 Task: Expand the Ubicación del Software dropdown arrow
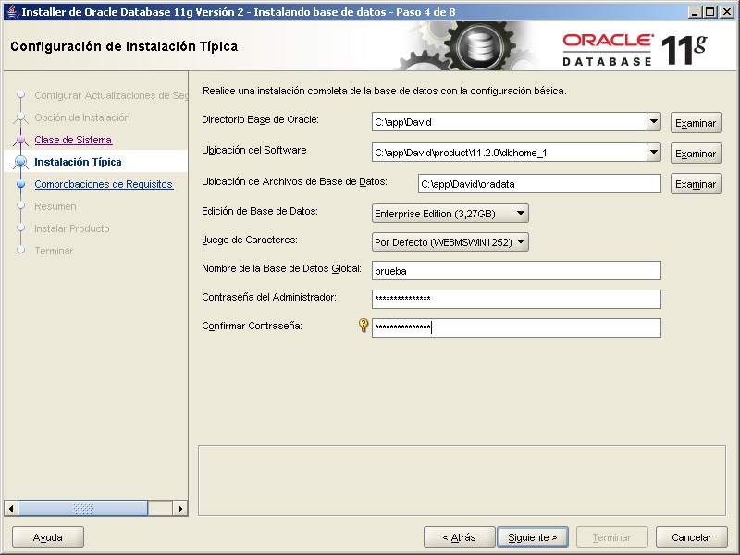click(654, 153)
